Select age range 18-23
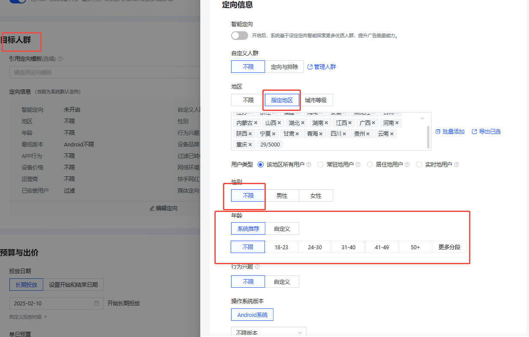The width and height of the screenshot is (529, 337). click(281, 247)
